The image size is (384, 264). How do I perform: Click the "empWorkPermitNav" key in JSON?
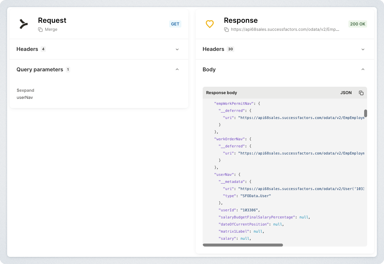[233, 104]
